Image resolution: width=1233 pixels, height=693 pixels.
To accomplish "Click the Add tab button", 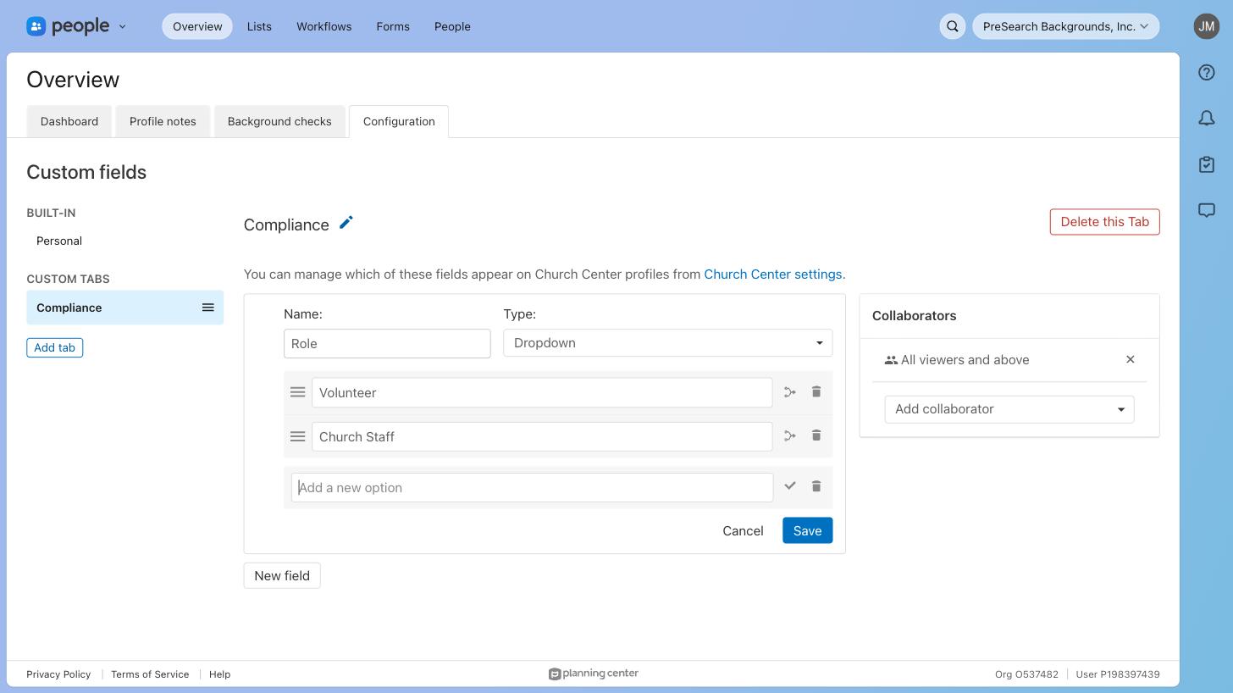I will point(54,347).
